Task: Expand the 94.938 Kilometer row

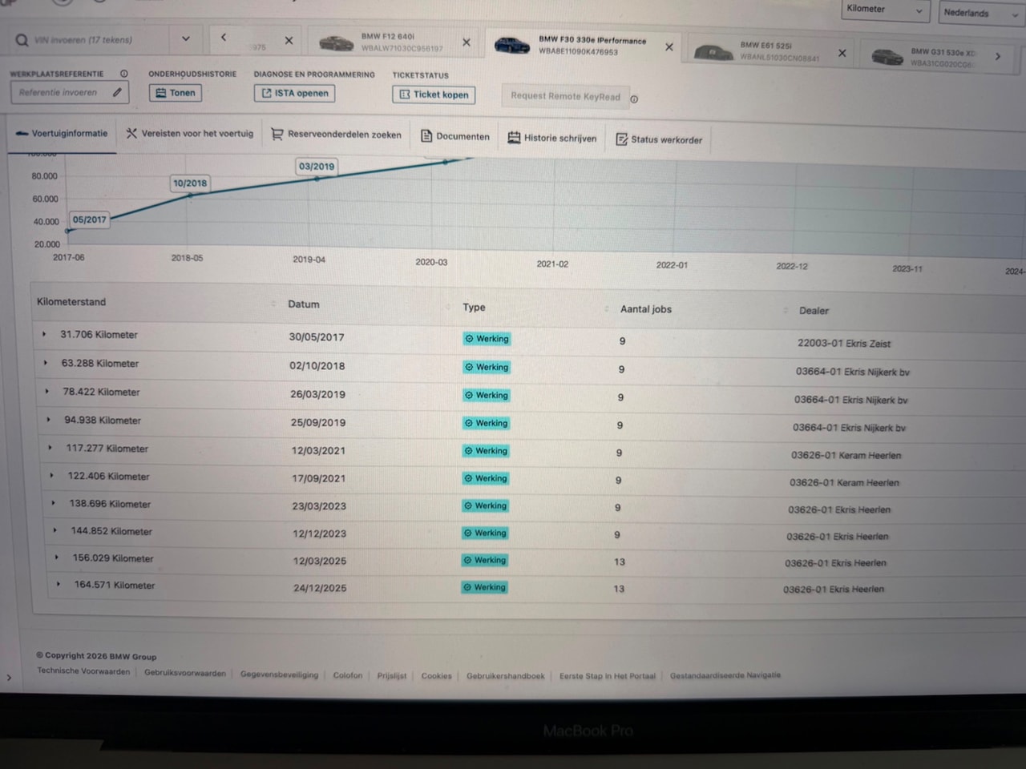Action: click(x=49, y=420)
